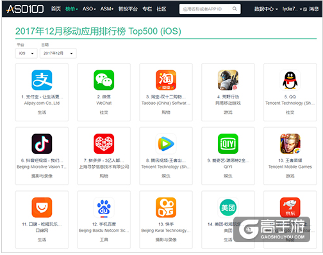
Task: Open the Beijing Kwai Technology developer link
Action: (x=166, y=231)
